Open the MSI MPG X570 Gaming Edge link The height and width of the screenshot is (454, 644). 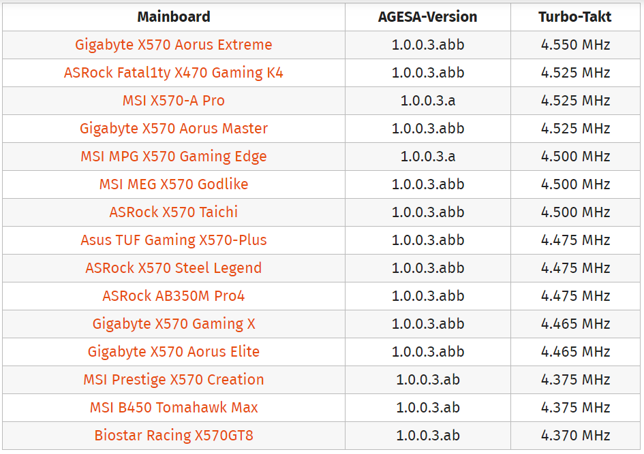point(173,157)
